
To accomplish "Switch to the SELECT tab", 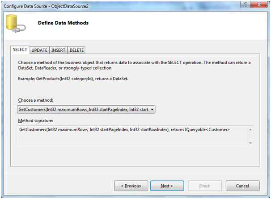I will pyautogui.click(x=20, y=50).
